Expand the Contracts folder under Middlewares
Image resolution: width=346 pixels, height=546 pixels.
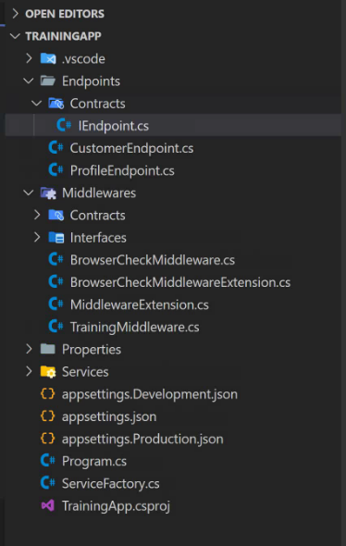37,216
